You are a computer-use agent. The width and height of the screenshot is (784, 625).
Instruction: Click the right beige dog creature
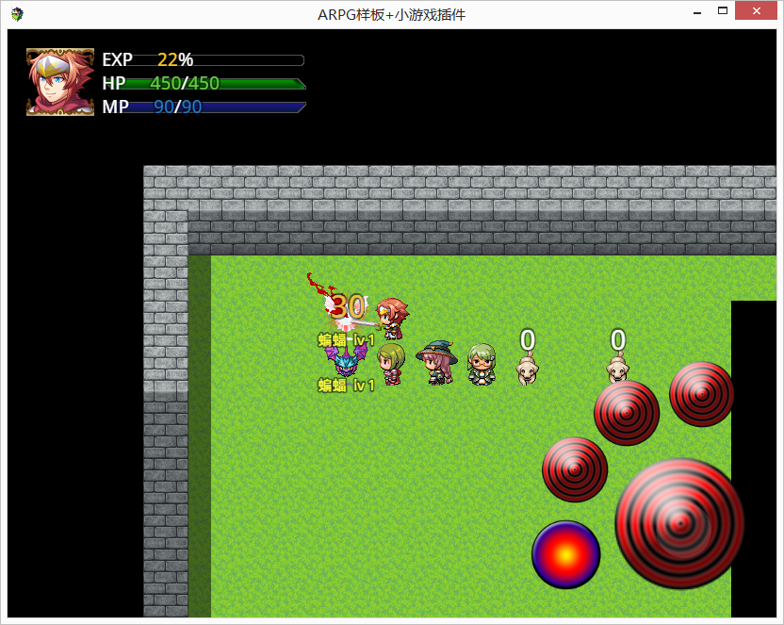[x=618, y=368]
